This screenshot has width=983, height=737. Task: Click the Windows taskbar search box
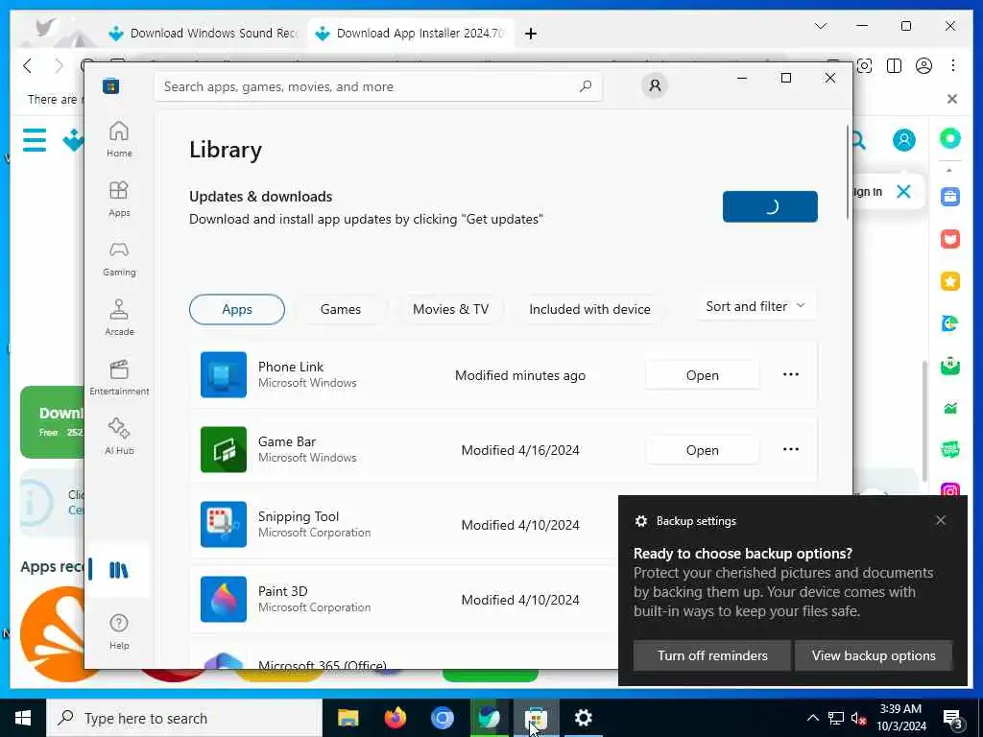pyautogui.click(x=184, y=718)
